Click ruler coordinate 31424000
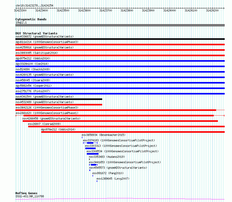This screenshot has width=232, height=202. (x=169, y=10)
